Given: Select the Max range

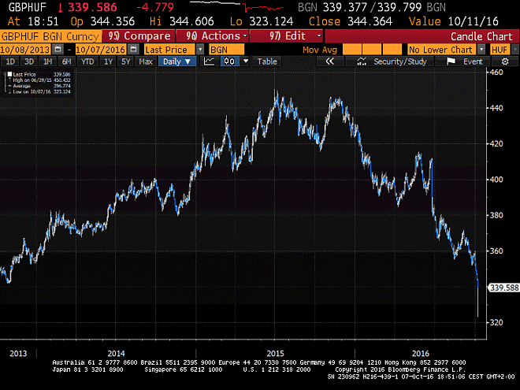Looking at the screenshot, I should (x=146, y=61).
